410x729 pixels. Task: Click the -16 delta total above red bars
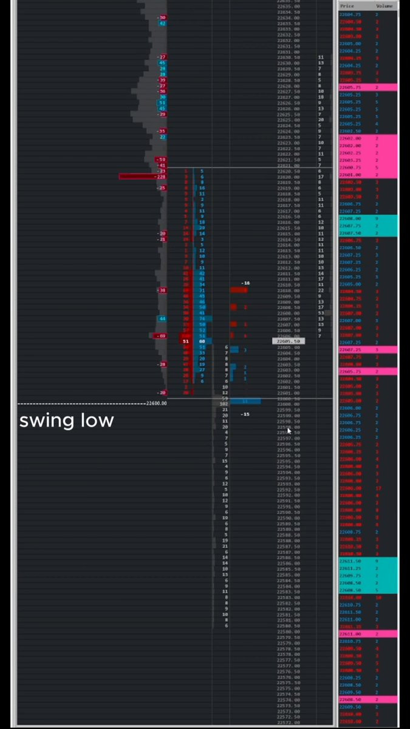(245, 283)
